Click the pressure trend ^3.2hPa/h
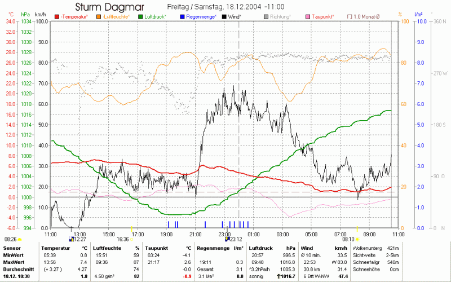The height and width of the screenshot is (282, 451). (x=260, y=270)
